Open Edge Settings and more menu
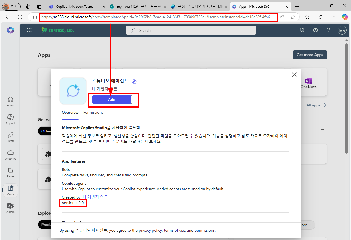Viewport: 351px width, 240px height. (x=333, y=17)
